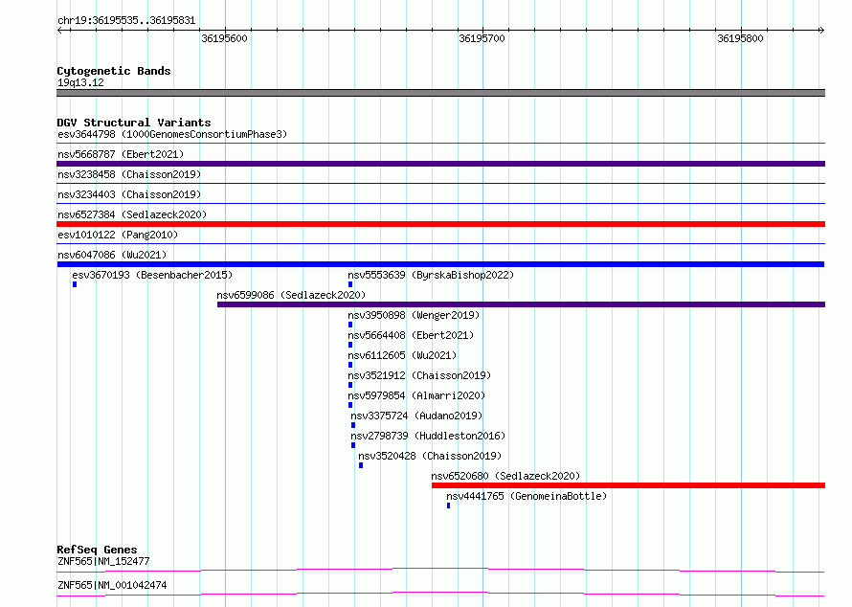Click the left arrow of the ruler
Viewport: 852px width, 607px height.
pyautogui.click(x=60, y=30)
